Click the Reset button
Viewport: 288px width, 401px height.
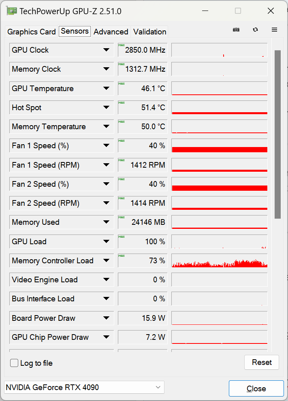point(262,362)
